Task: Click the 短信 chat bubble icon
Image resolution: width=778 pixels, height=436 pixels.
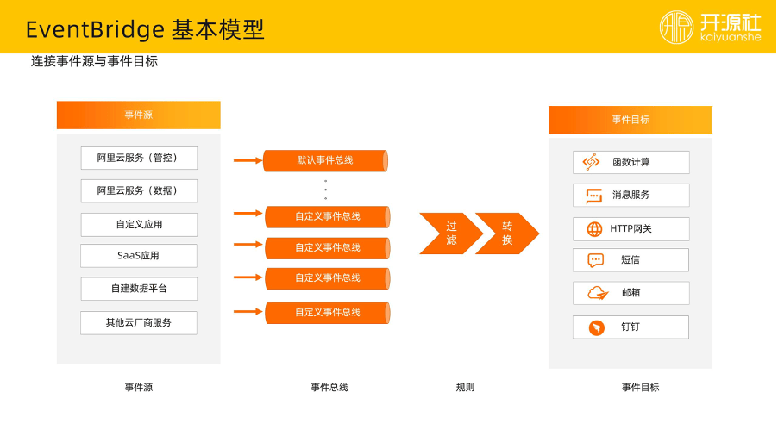Action: pyautogui.click(x=595, y=260)
